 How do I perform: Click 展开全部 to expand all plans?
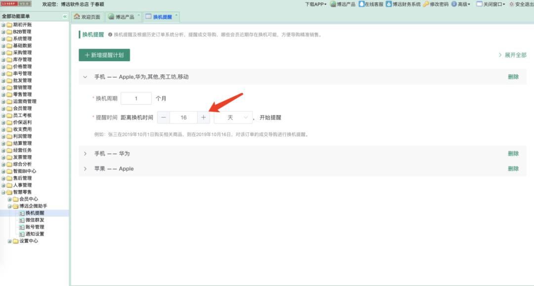tap(514, 56)
